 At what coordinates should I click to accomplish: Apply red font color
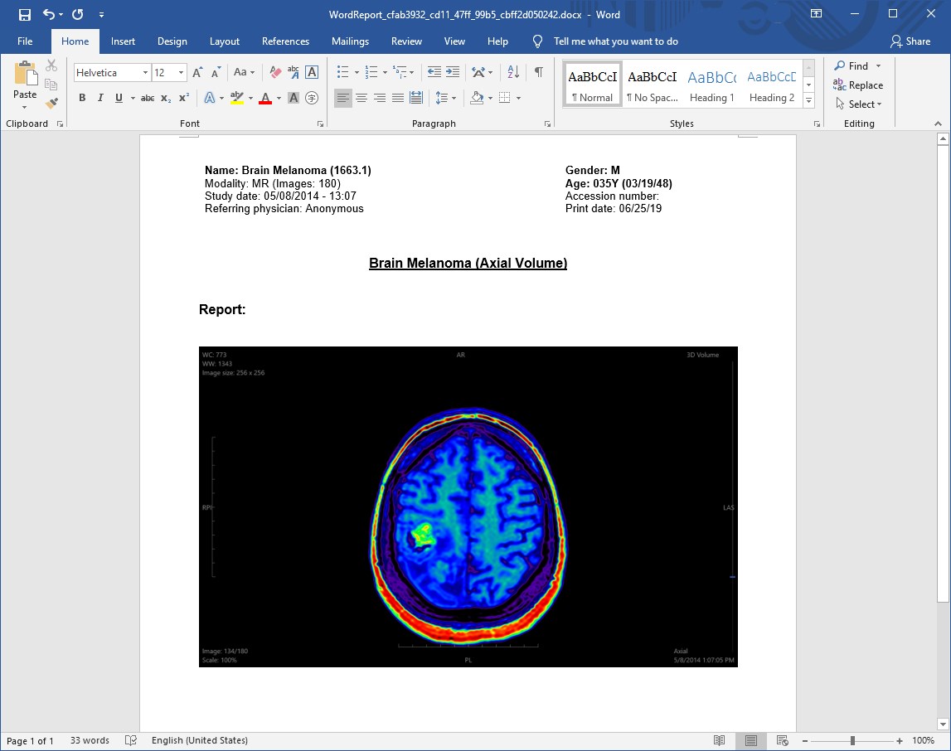[265, 98]
